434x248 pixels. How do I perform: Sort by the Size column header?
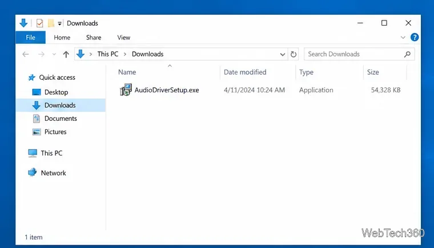coord(373,72)
